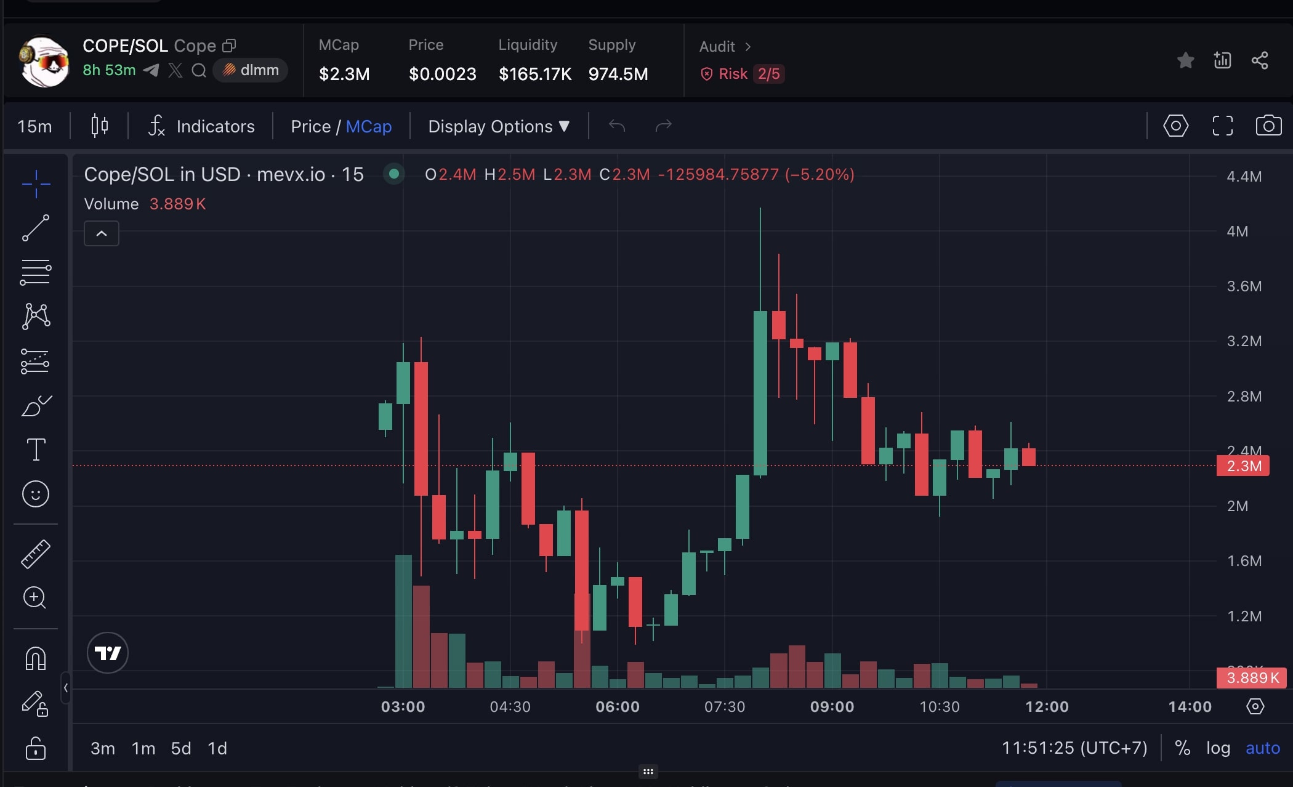Share the COPE/SOL pair
This screenshot has height=787, width=1293.
pyautogui.click(x=1260, y=60)
